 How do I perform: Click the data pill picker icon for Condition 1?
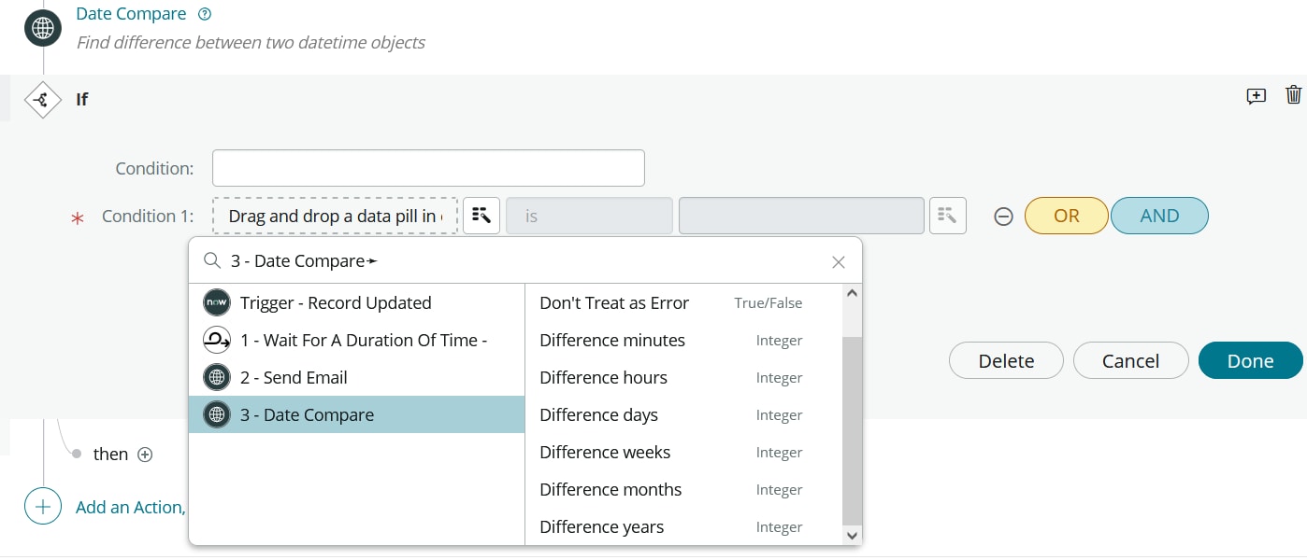tap(481, 216)
